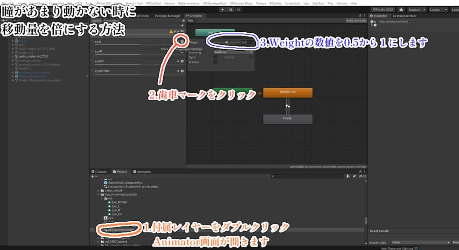Switch to Layers tab in Animator
This screenshot has height=250, width=459.
(96, 21)
